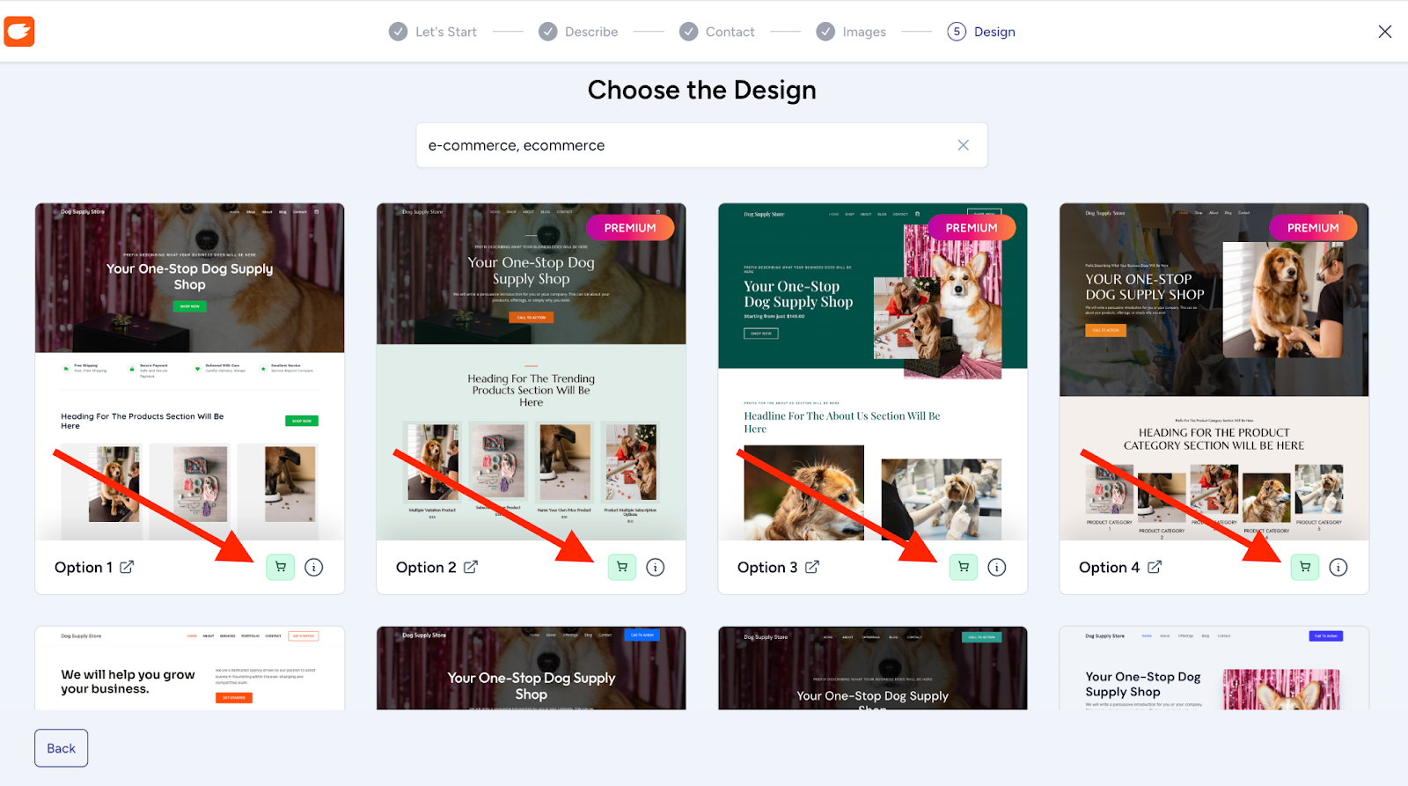Click the PREMIUM badge on Option 3
This screenshot has height=786, width=1408.
click(972, 228)
